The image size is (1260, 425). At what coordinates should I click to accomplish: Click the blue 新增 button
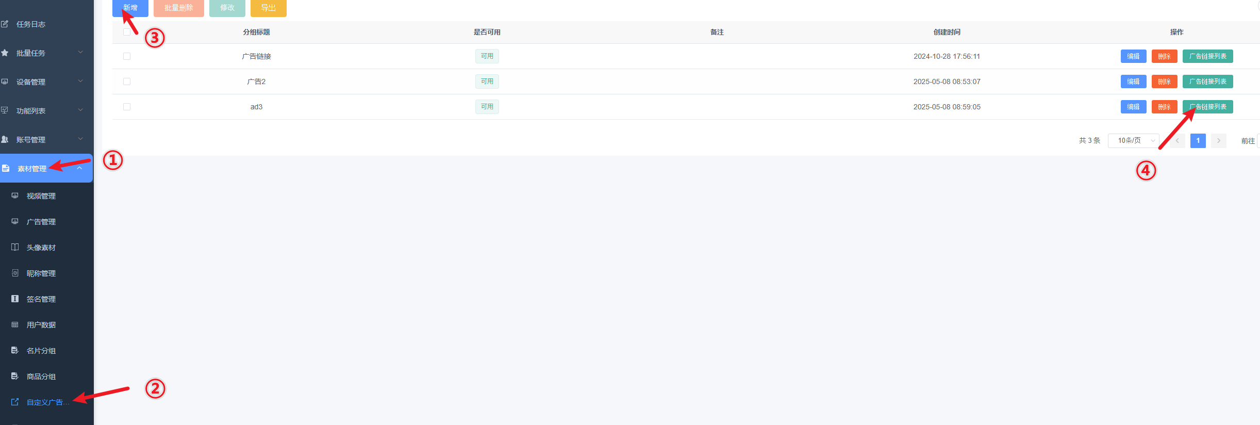pyautogui.click(x=130, y=8)
